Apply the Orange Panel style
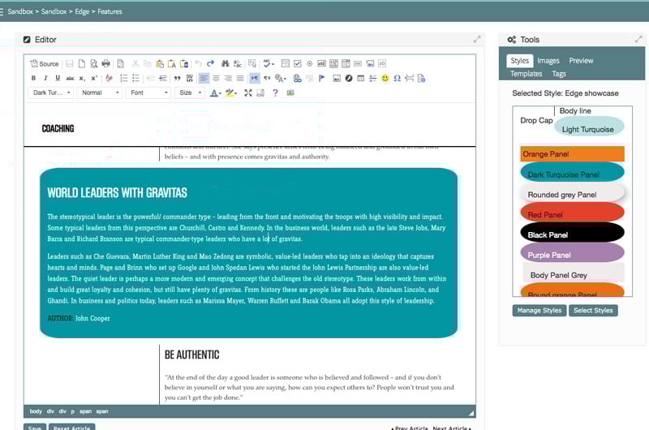Image resolution: width=649 pixels, height=430 pixels. pos(572,154)
